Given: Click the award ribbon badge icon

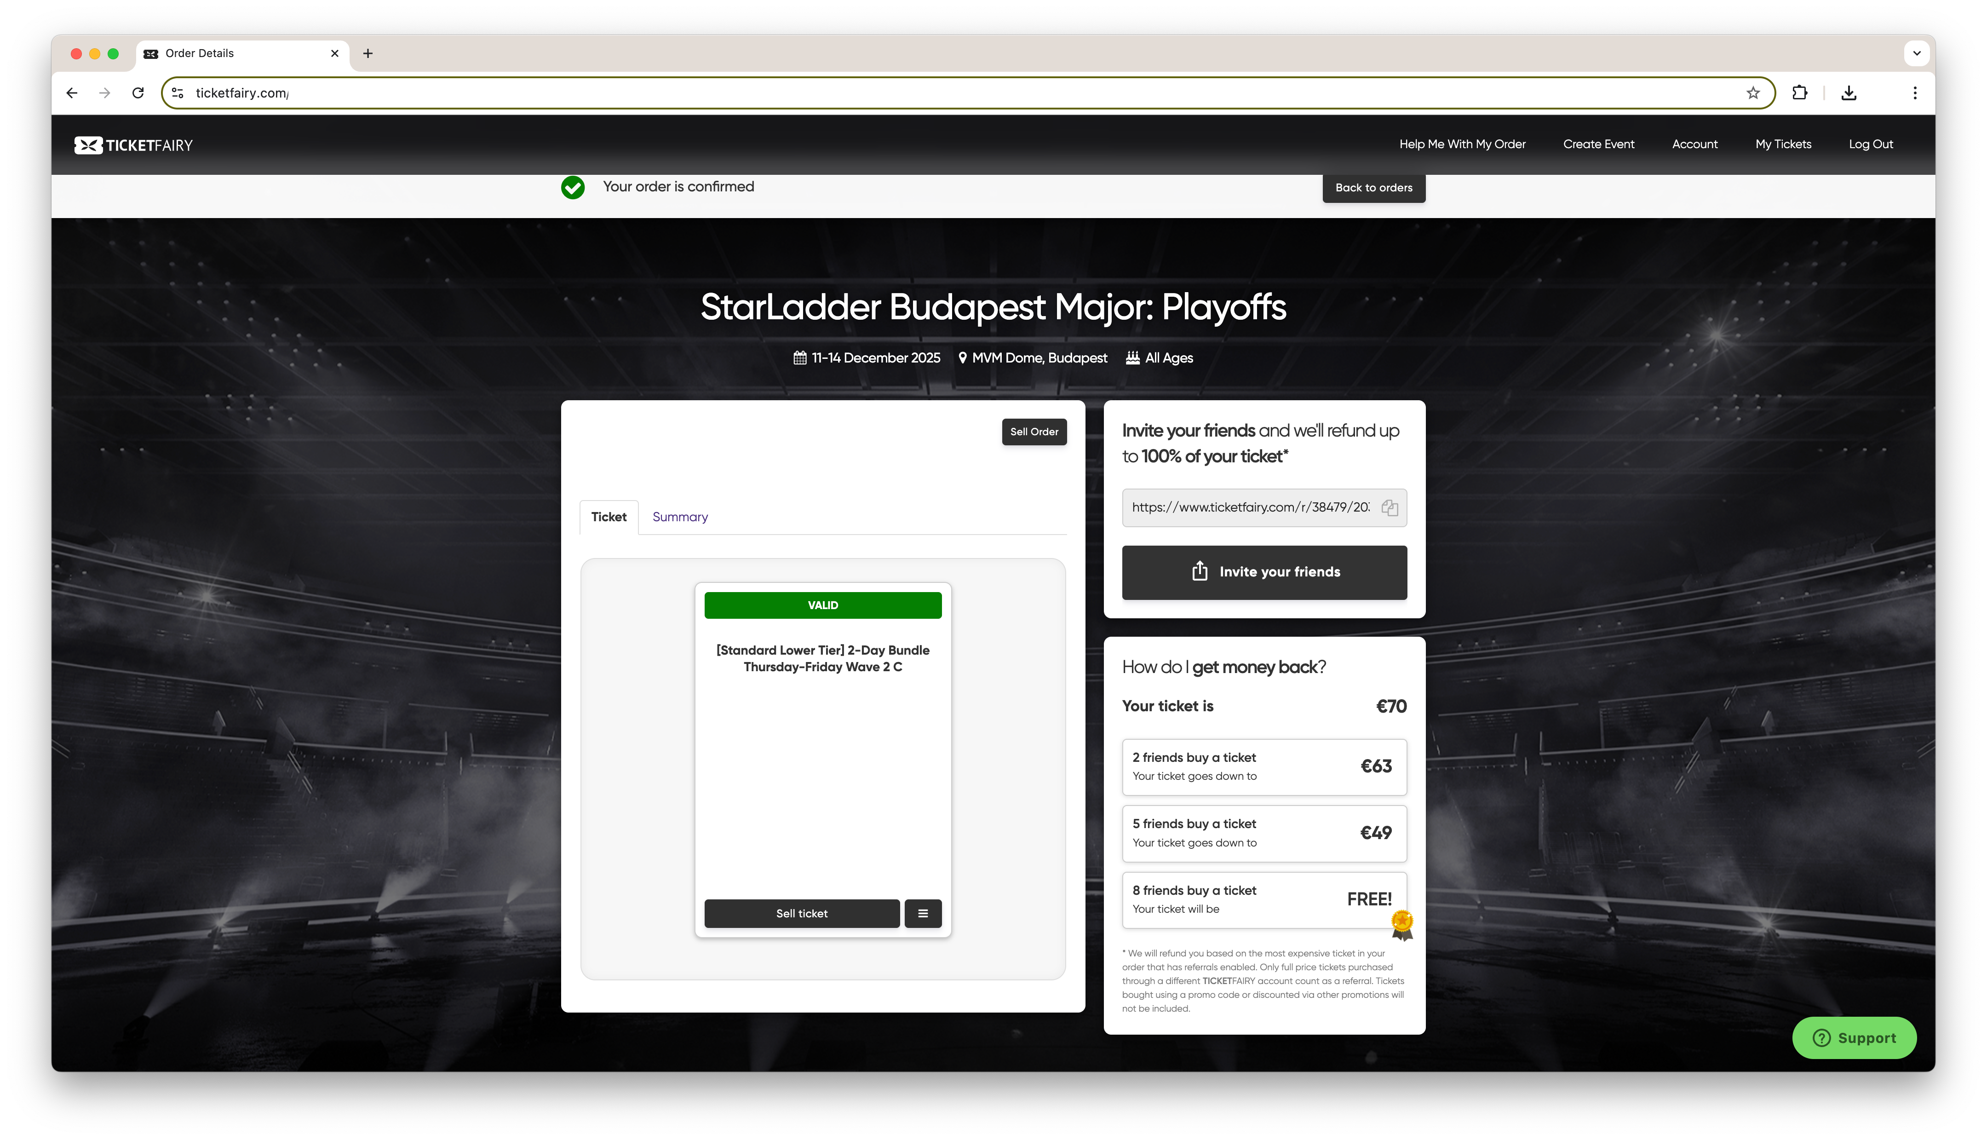Looking at the screenshot, I should [1401, 925].
